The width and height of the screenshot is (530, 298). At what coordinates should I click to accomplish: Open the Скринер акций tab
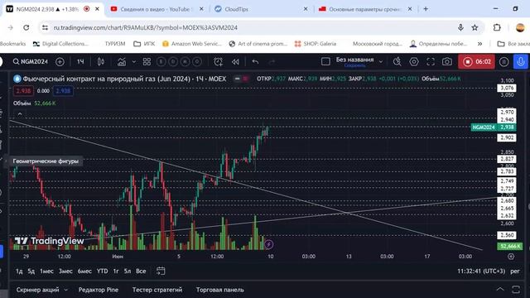(37, 290)
